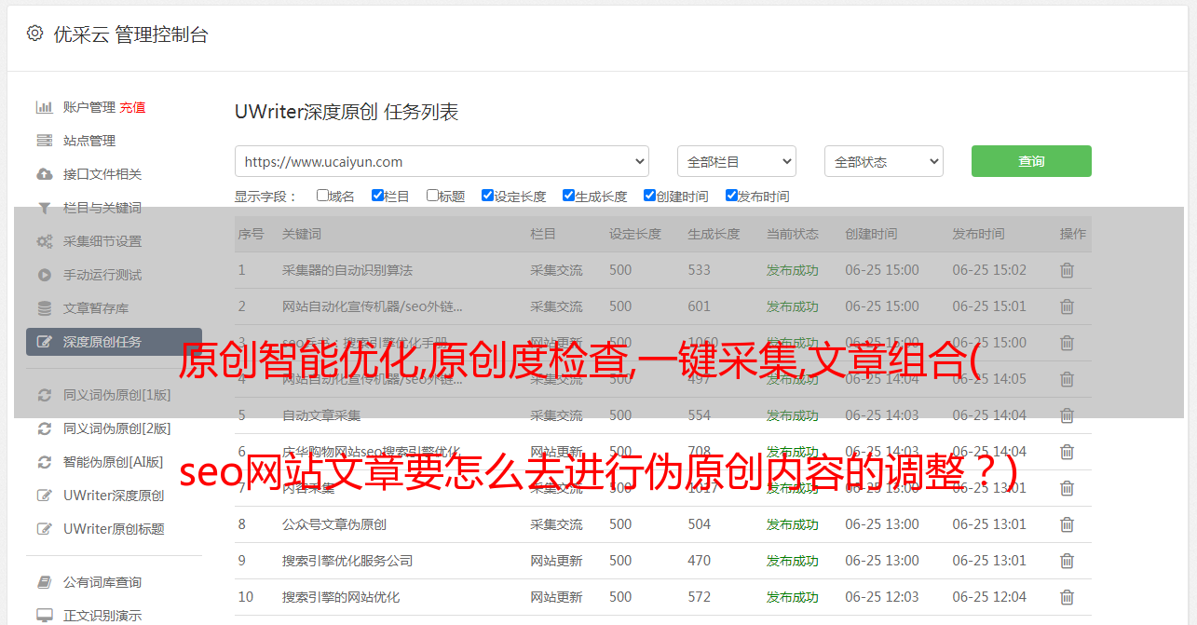This screenshot has width=1197, height=625.
Task: Click trash icon in row 2 with length 601
Action: pos(1067,306)
